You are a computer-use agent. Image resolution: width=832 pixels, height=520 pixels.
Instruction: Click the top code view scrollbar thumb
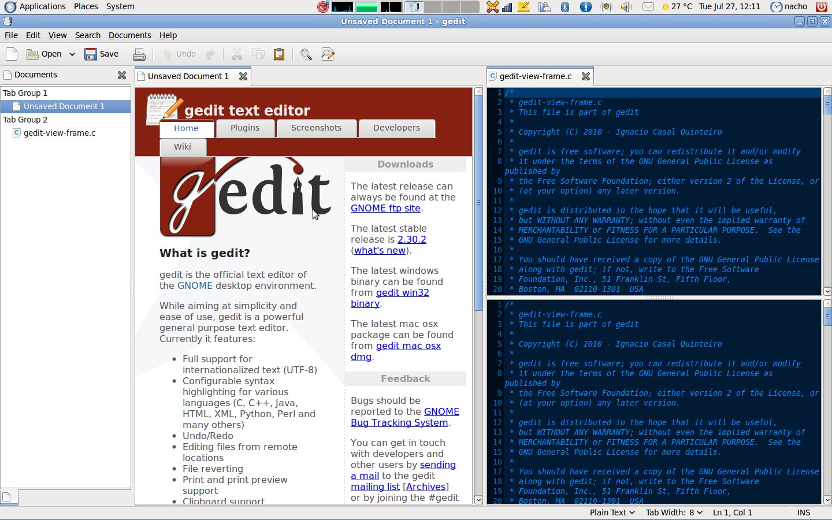point(827,105)
